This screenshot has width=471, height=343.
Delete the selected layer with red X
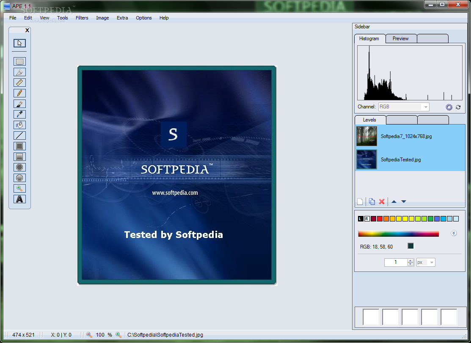[x=382, y=202]
